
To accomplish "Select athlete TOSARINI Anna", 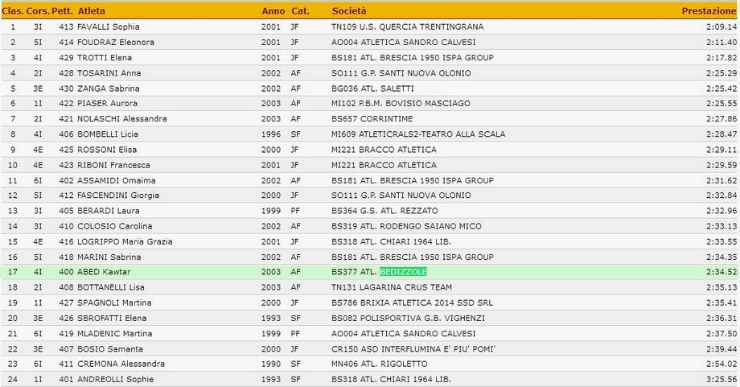I will pos(109,73).
